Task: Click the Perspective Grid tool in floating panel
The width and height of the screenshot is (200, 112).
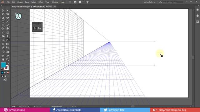Action: (35, 29)
